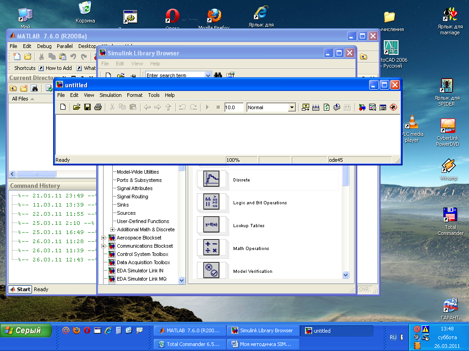Open the Library Browser icon in untitled toolbar
The width and height of the screenshot is (469, 351).
[x=362, y=107]
